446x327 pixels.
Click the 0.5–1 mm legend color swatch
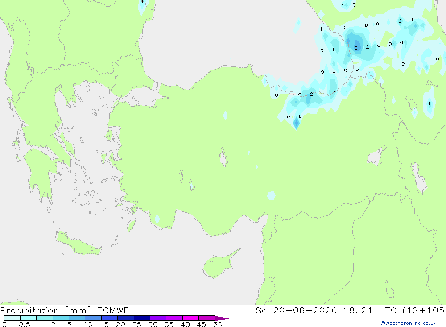click(29, 318)
